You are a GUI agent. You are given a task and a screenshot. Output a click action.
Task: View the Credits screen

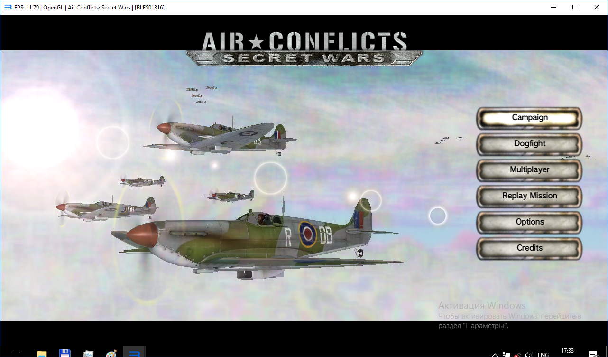529,248
